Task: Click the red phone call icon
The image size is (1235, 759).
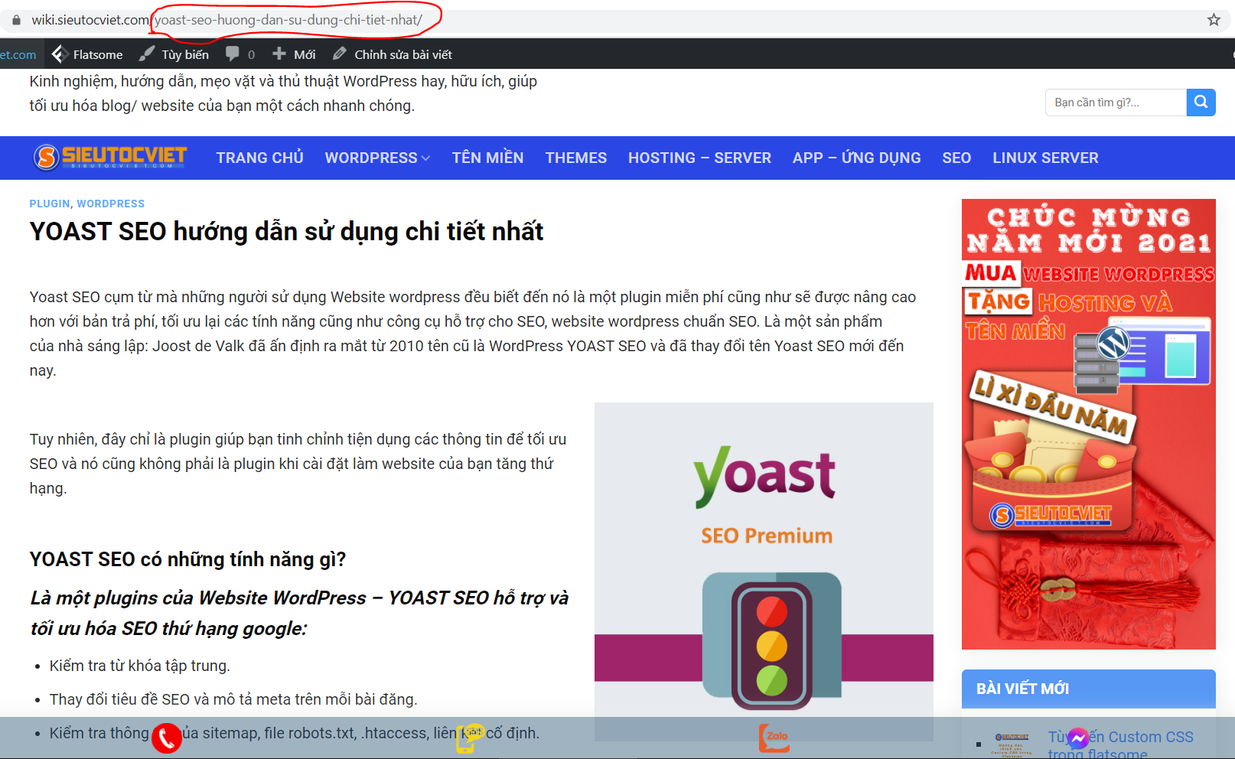Action: [x=166, y=738]
